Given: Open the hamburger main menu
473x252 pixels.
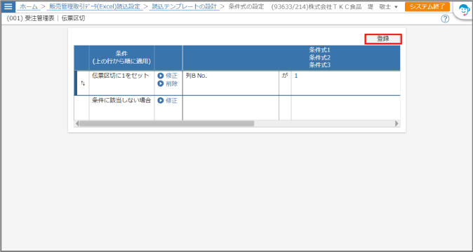Looking at the screenshot, I should 8,6.
